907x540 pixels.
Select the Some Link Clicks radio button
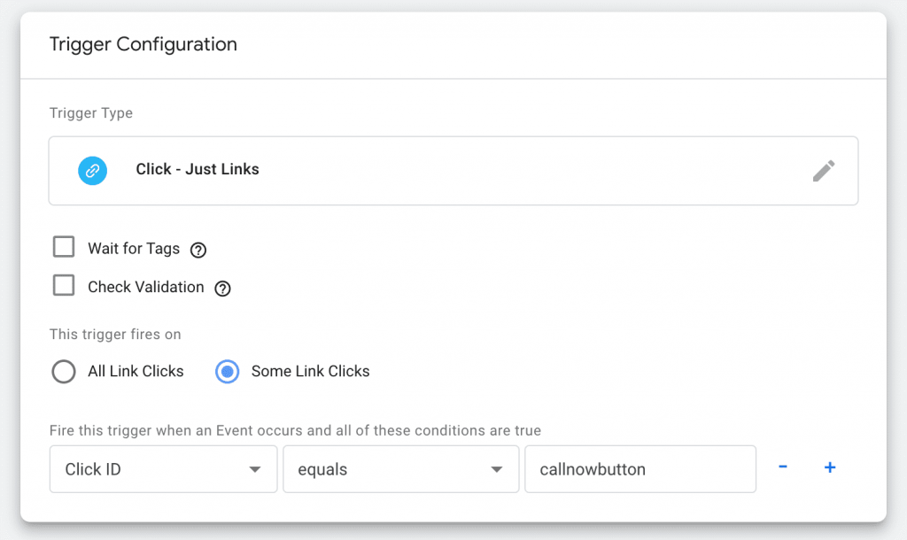[x=227, y=372]
